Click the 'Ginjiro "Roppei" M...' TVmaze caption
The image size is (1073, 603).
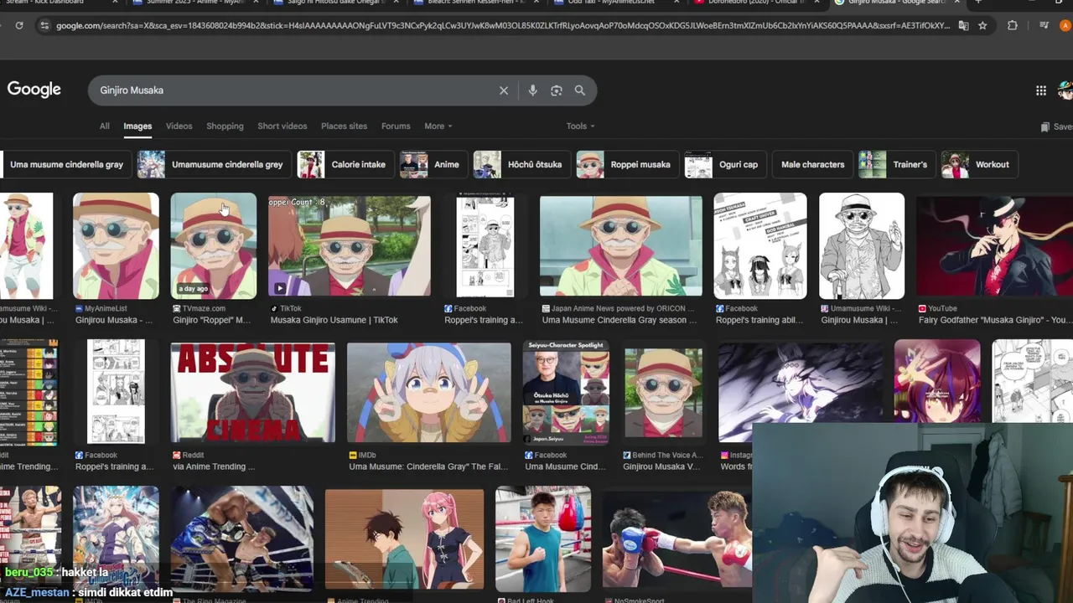click(x=212, y=320)
